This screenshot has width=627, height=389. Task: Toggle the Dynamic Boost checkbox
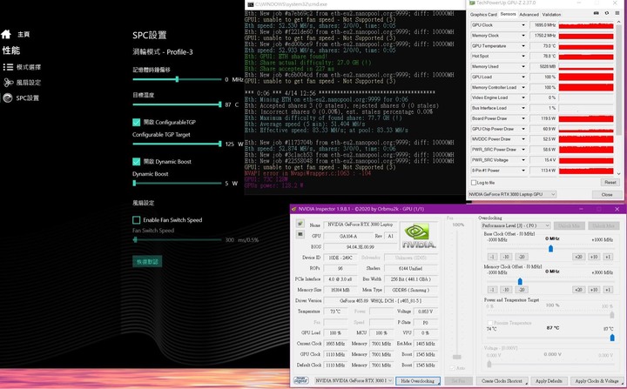pyautogui.click(x=137, y=162)
